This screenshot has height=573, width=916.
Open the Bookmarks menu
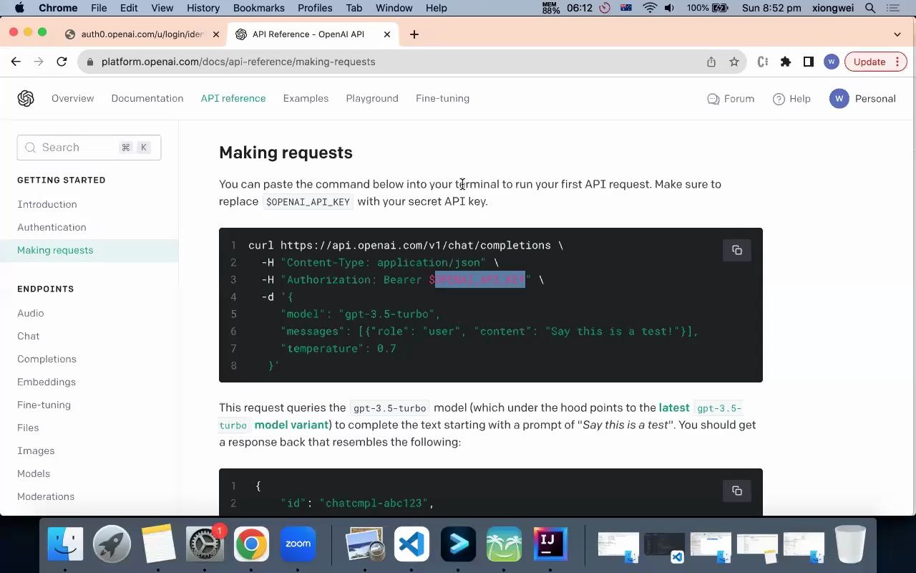point(259,8)
